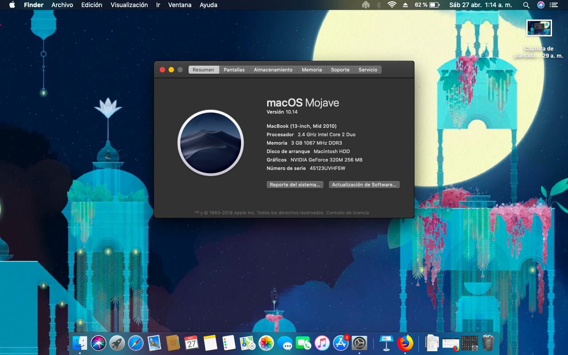Open the Trash in the dock
Image resolution: width=568 pixels, height=355 pixels.
[x=488, y=343]
